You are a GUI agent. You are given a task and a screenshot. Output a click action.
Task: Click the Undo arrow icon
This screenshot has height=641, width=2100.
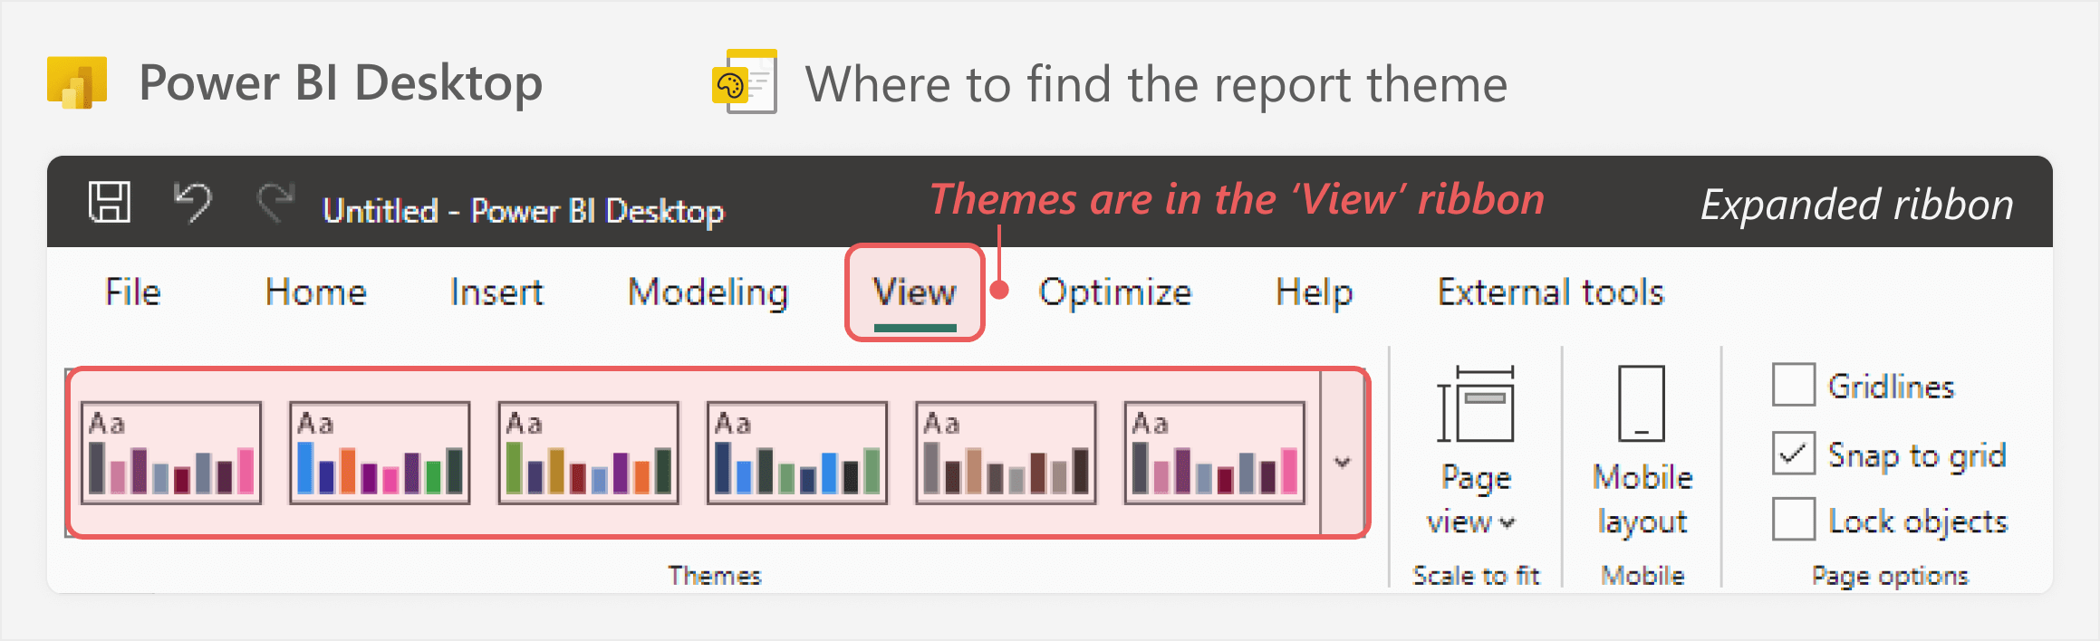(x=192, y=202)
